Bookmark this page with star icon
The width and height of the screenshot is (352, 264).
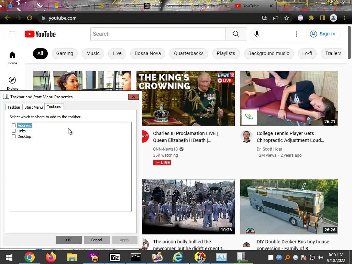click(287, 18)
